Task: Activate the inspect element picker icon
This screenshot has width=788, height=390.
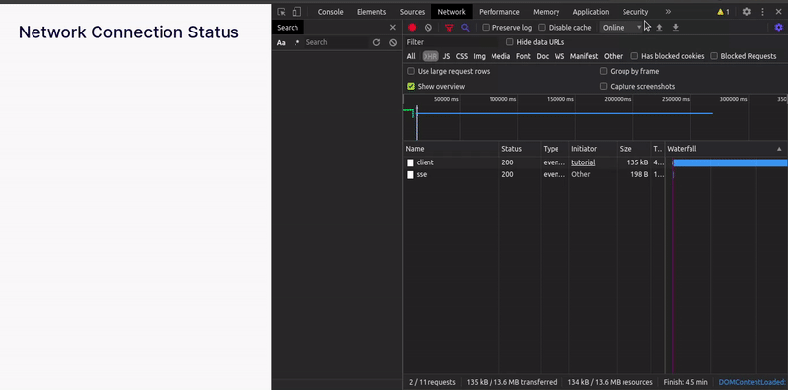Action: point(281,12)
